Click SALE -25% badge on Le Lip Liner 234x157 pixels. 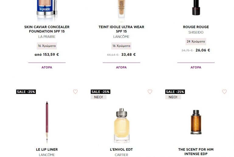point(26,92)
